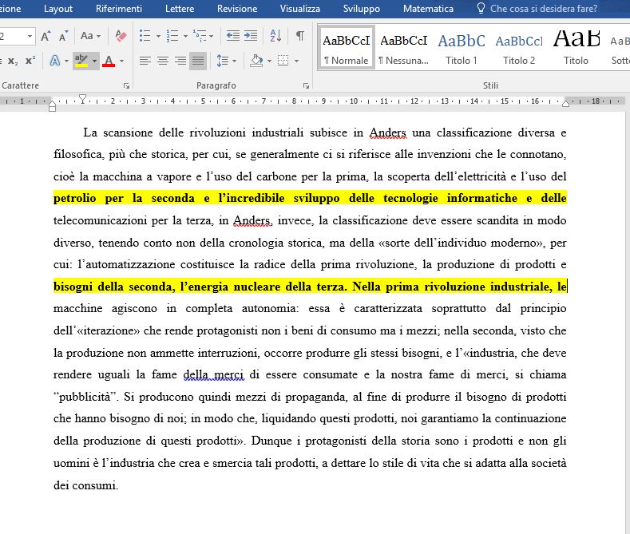Screen dimensions: 630x534
Task: Click the right indent marker on the ruler
Action: point(565,103)
